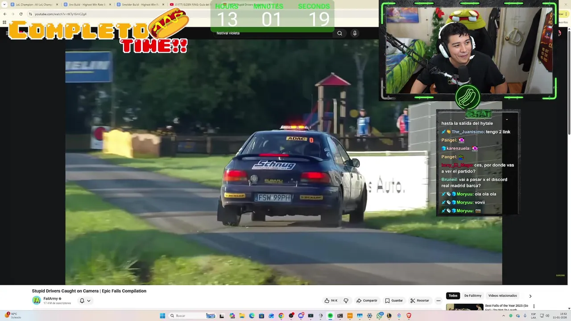
Task: Click search box containing festival violeta
Action: tap(272, 33)
